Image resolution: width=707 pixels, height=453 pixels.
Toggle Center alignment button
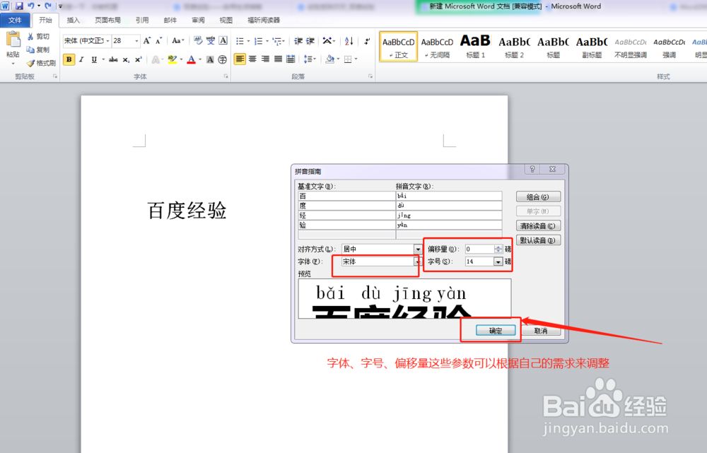(252, 59)
